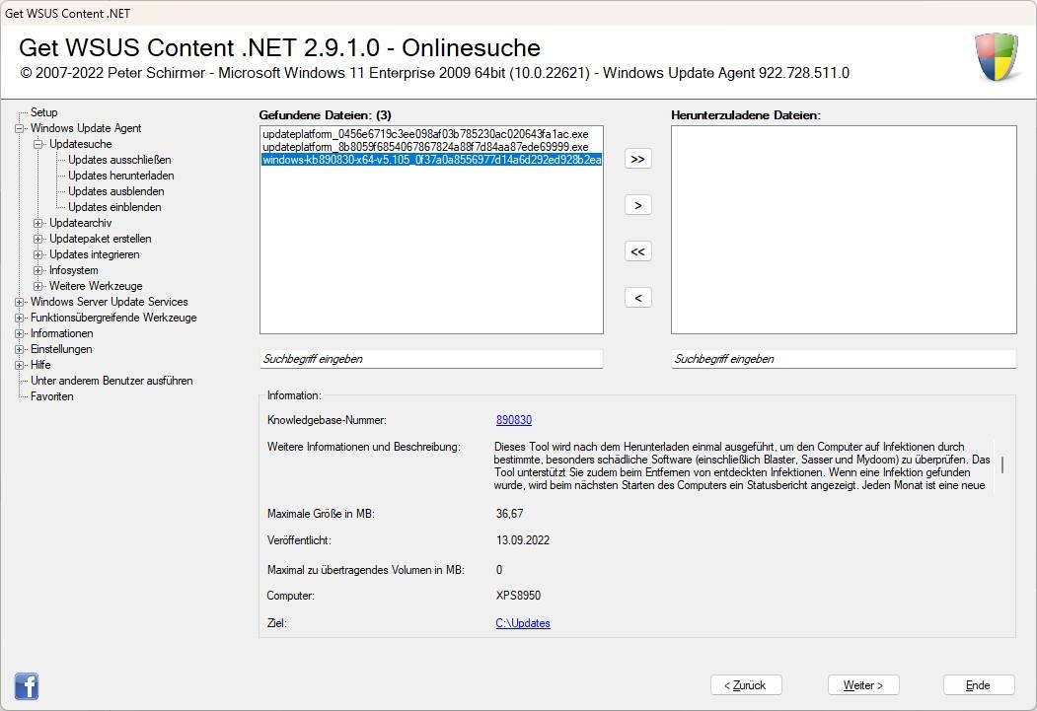Add selected file with > button
1037x711 pixels.
(x=637, y=205)
